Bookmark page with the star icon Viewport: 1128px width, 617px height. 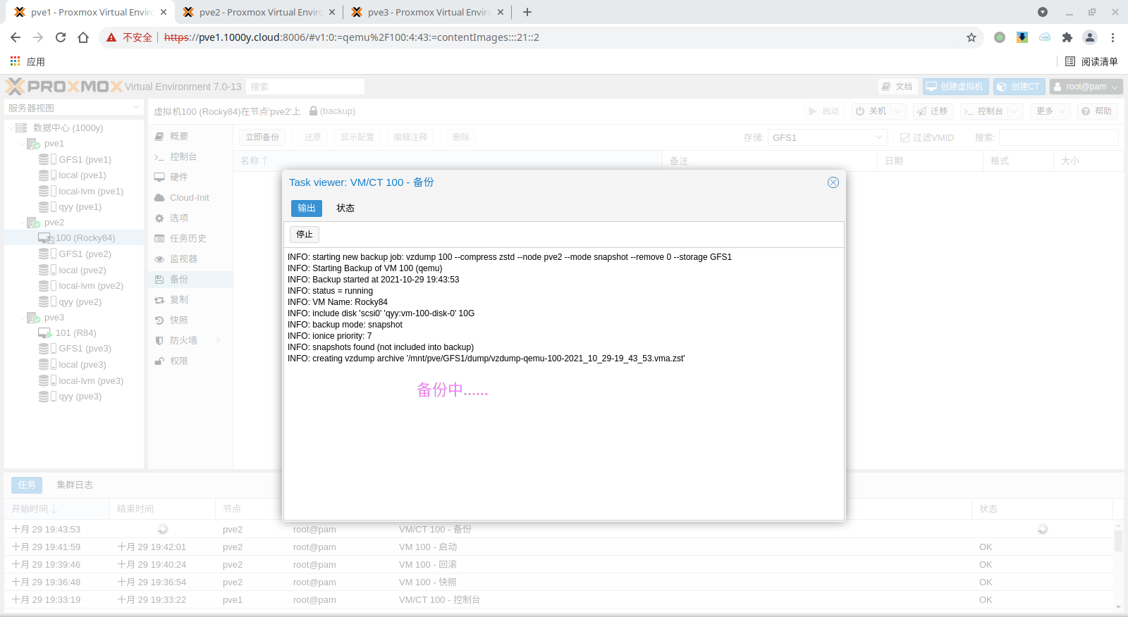(x=971, y=37)
